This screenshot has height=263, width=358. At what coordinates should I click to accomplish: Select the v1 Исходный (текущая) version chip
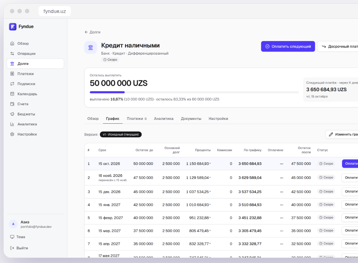click(121, 135)
